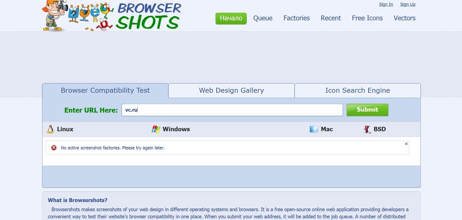Click the BSD section label

click(x=379, y=129)
